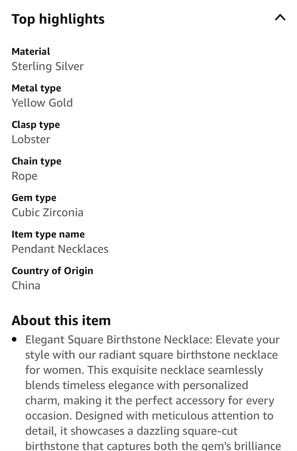Select the Country of Origin label
The image size is (297, 451).
[x=52, y=271]
